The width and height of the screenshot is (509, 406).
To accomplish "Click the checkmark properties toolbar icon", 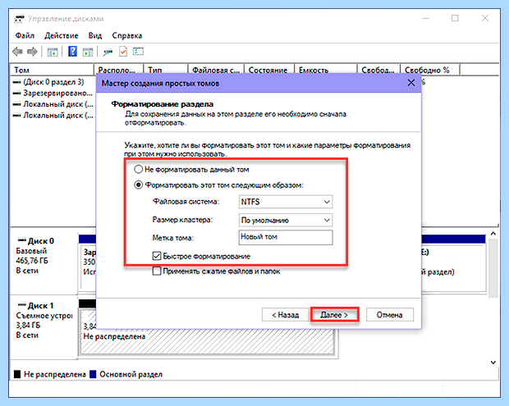I will (123, 52).
